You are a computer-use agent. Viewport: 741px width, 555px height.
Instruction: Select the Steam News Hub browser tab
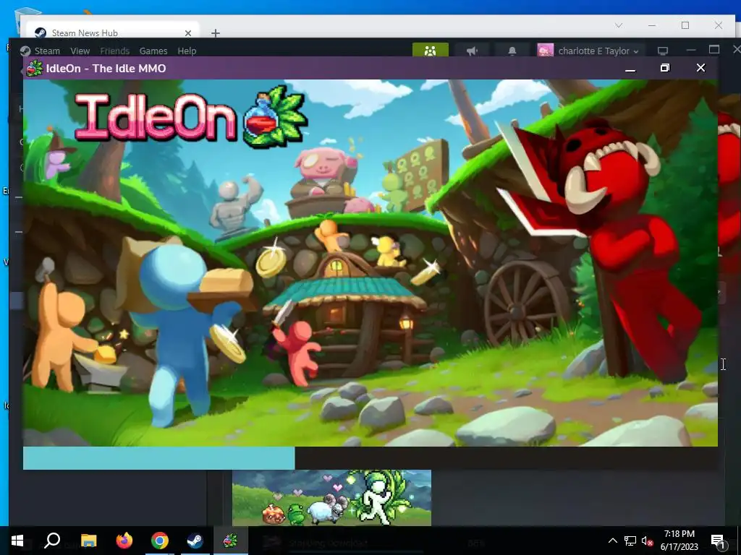click(114, 33)
